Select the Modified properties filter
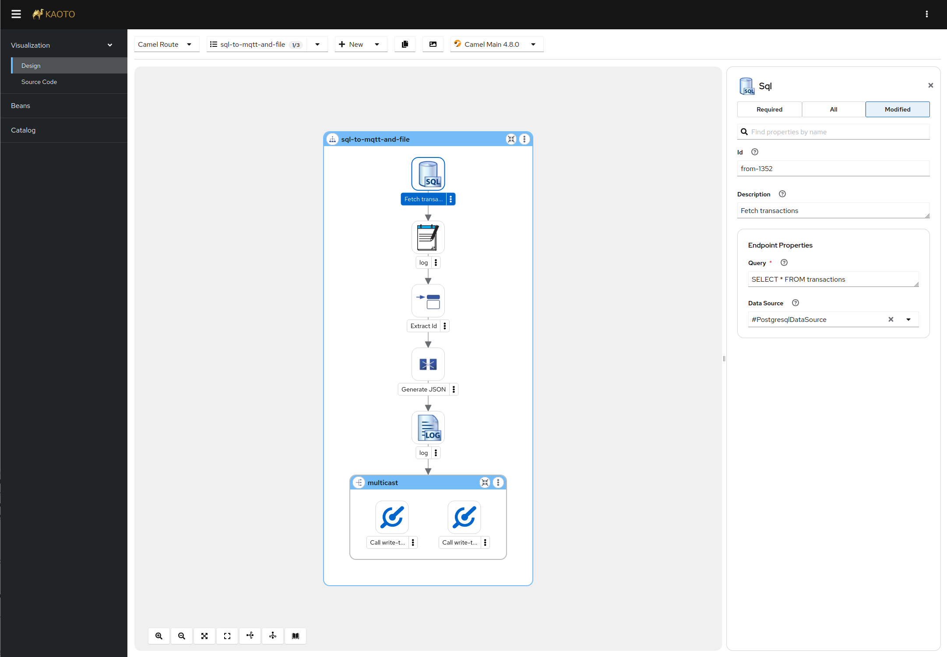 click(x=897, y=109)
